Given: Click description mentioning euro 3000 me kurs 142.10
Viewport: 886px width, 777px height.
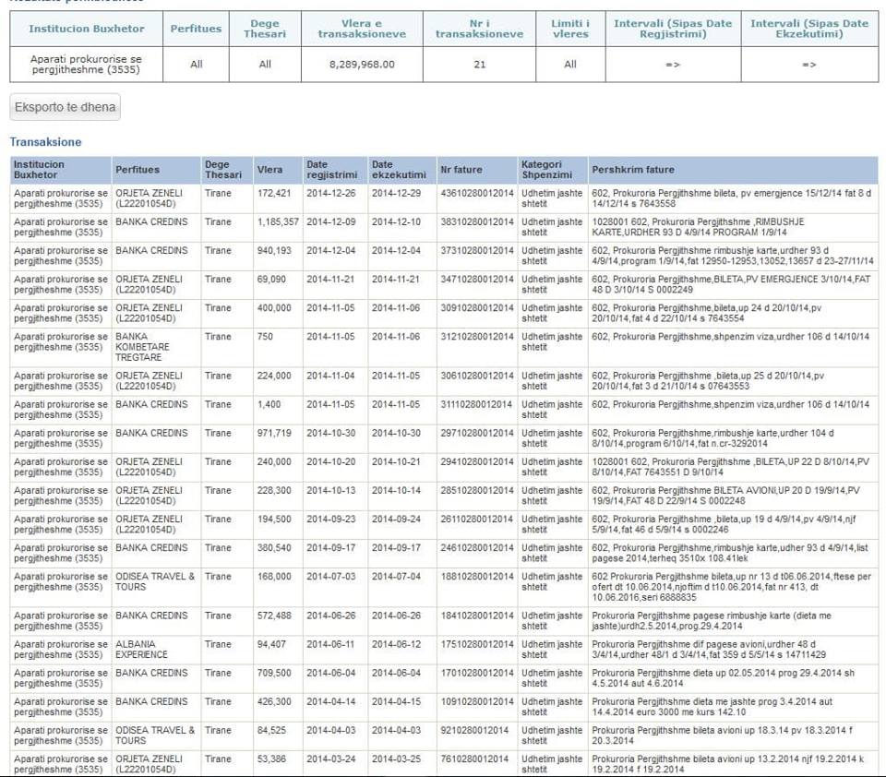Looking at the screenshot, I should pos(712,707).
